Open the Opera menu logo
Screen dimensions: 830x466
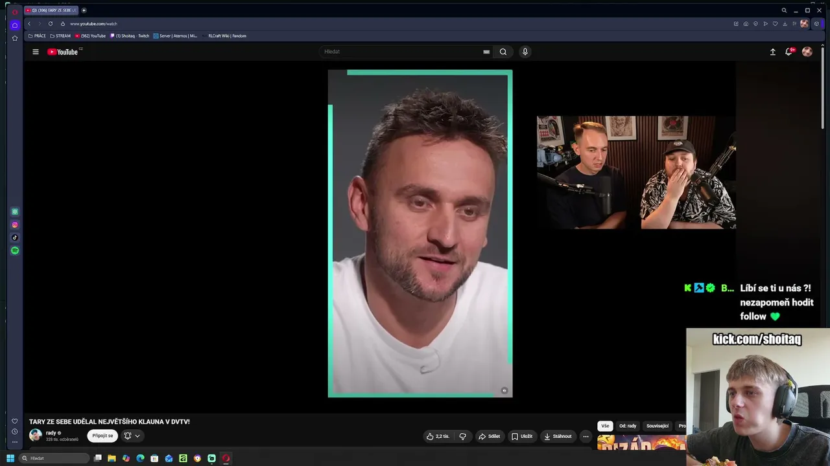(15, 12)
